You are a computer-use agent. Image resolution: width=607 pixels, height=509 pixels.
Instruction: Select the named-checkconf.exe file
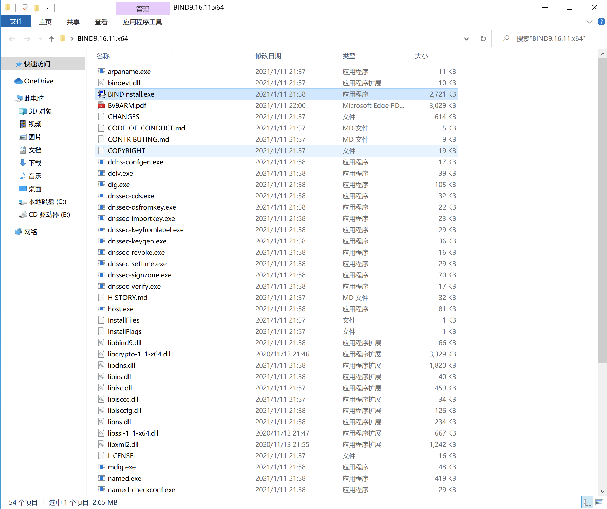[142, 490]
